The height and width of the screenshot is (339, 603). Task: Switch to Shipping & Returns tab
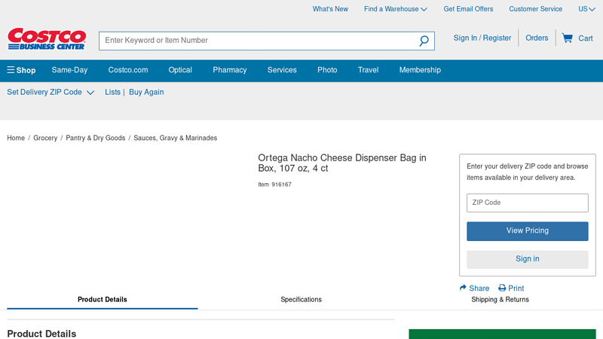point(500,299)
